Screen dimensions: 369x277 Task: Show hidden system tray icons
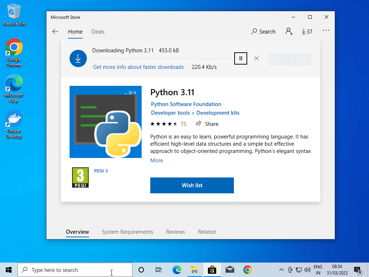281,270
